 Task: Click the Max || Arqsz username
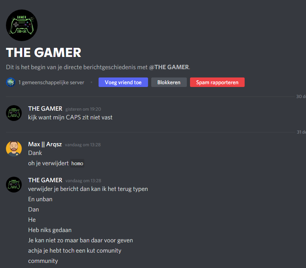tap(45, 144)
